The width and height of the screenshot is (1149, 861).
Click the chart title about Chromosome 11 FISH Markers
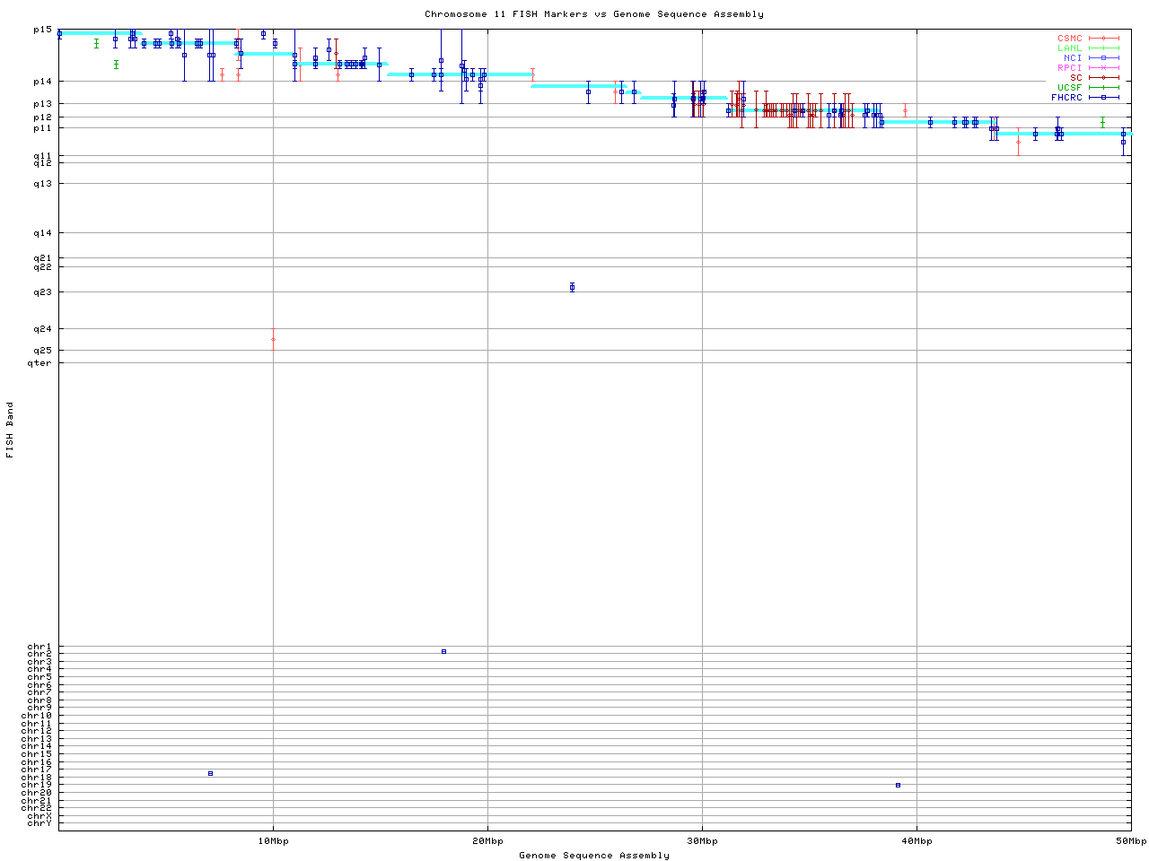593,14
